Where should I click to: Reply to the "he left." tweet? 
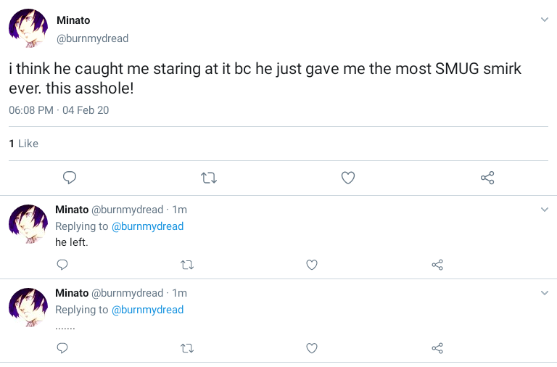(62, 265)
